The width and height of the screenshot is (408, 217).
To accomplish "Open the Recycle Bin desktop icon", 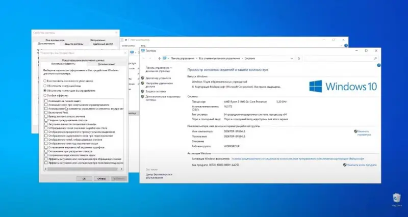I will [x=397, y=198].
